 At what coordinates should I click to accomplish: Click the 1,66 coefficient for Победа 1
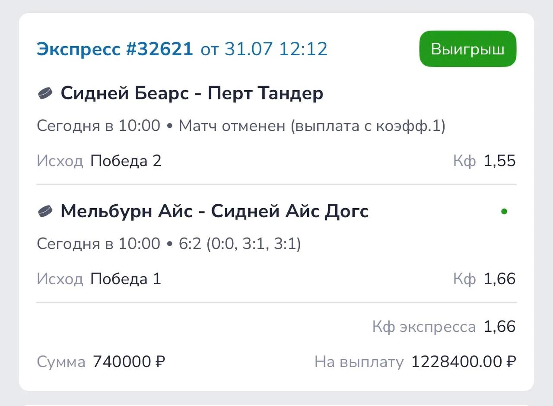[x=500, y=279]
